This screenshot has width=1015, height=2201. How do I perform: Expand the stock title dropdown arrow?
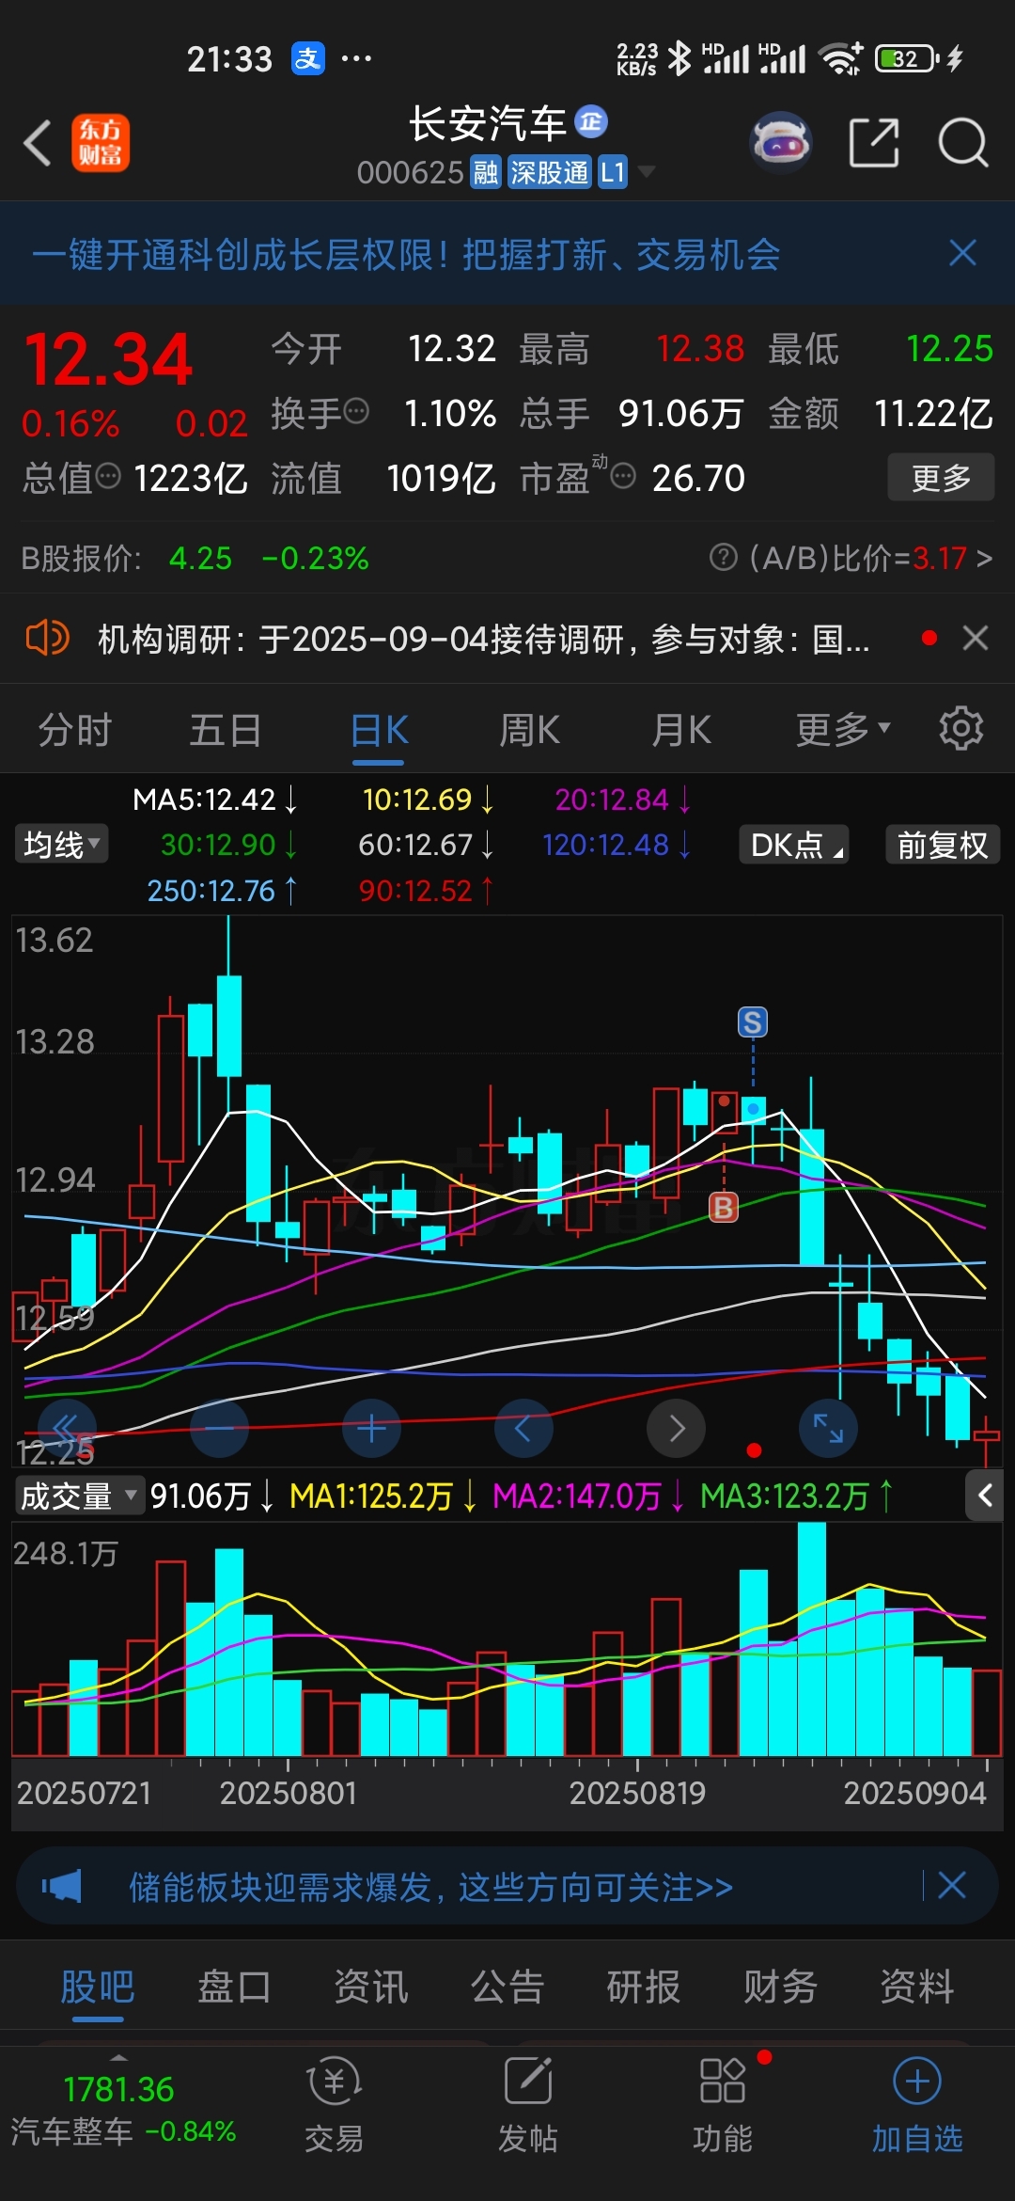(646, 172)
